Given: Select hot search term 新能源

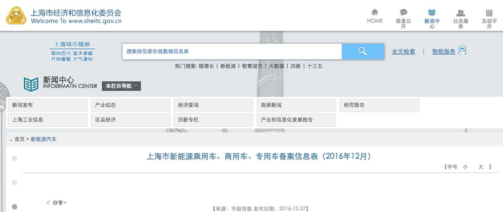Looking at the screenshot, I should (228, 66).
